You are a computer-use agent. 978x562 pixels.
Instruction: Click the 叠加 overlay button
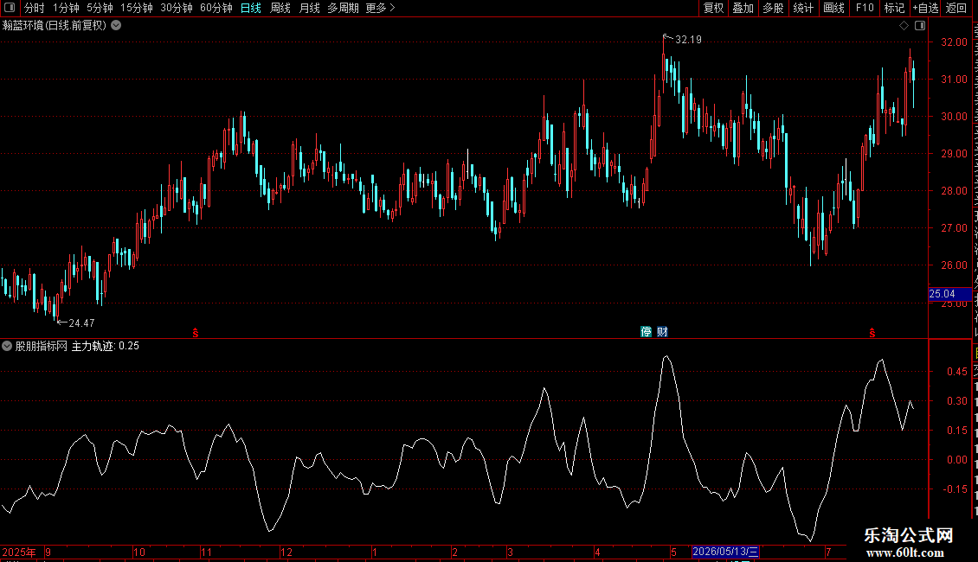[x=743, y=8]
